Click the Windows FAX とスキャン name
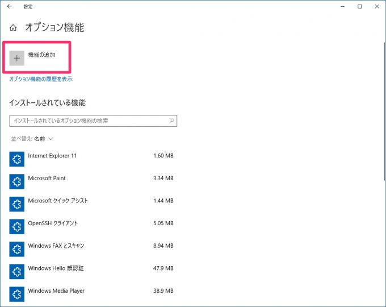This screenshot has width=386, height=307. pos(56,246)
